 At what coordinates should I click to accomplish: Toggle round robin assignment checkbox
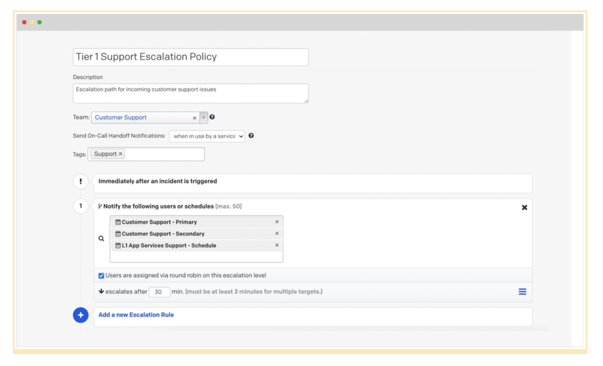tap(101, 276)
